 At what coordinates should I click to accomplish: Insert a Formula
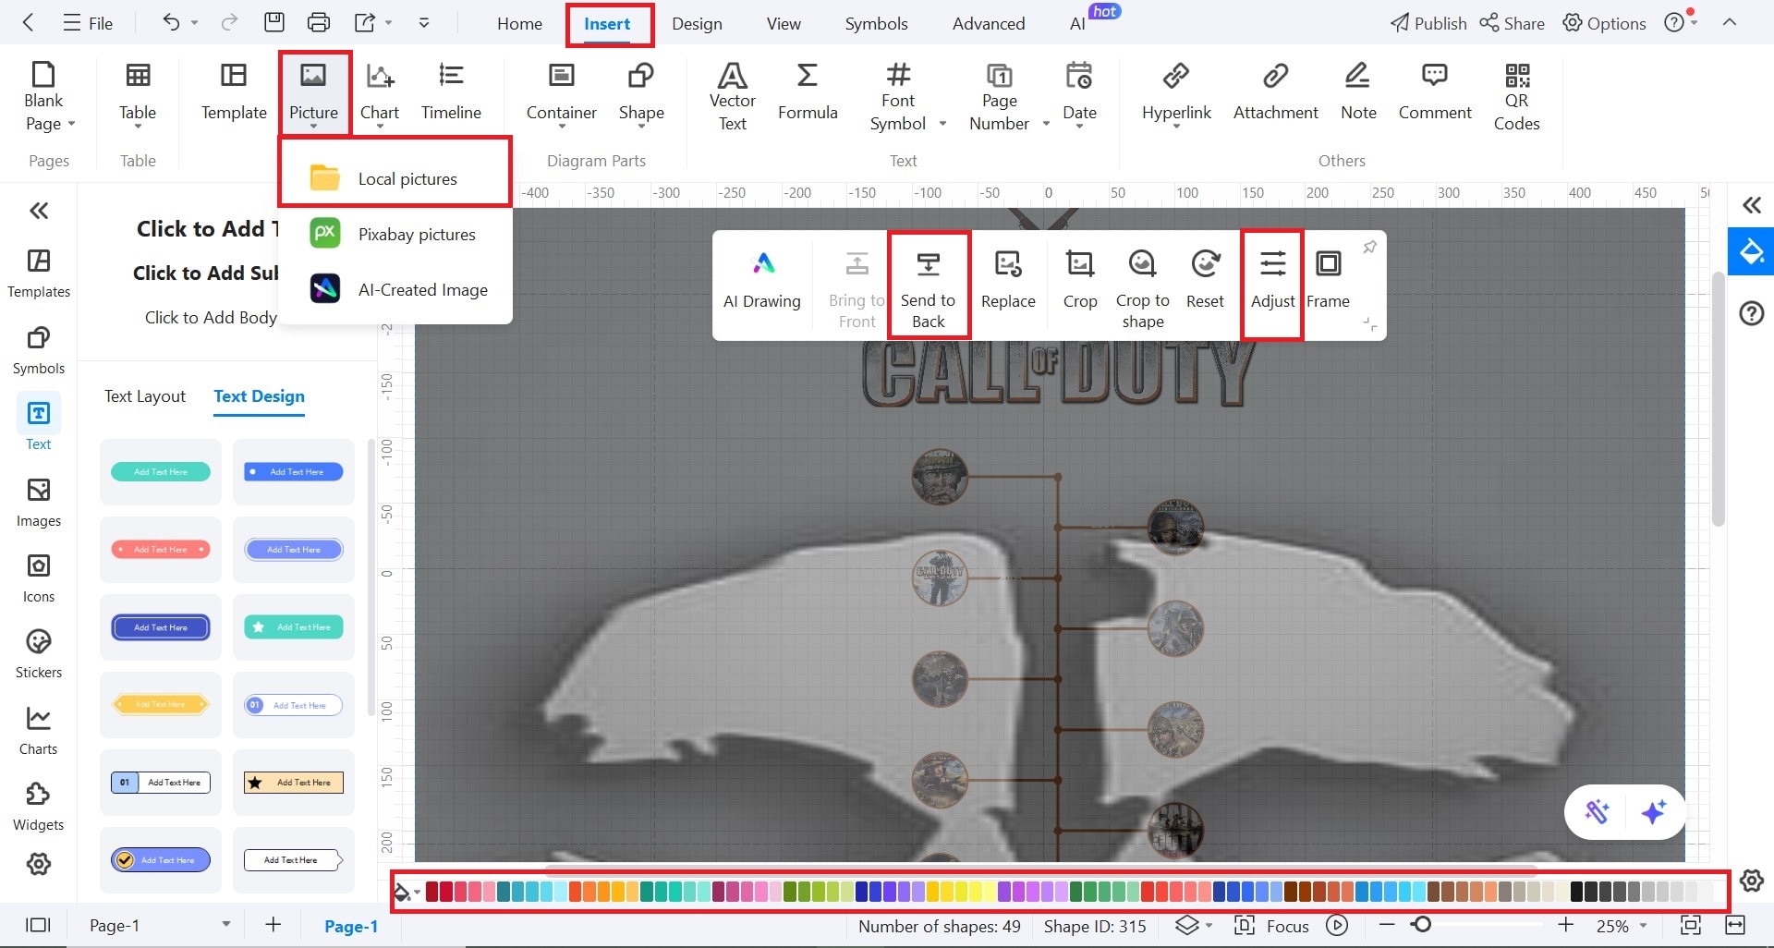[808, 91]
